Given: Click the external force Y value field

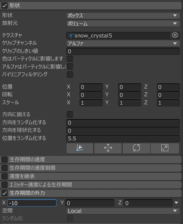Looking at the screenshot, I should tap(90, 203).
